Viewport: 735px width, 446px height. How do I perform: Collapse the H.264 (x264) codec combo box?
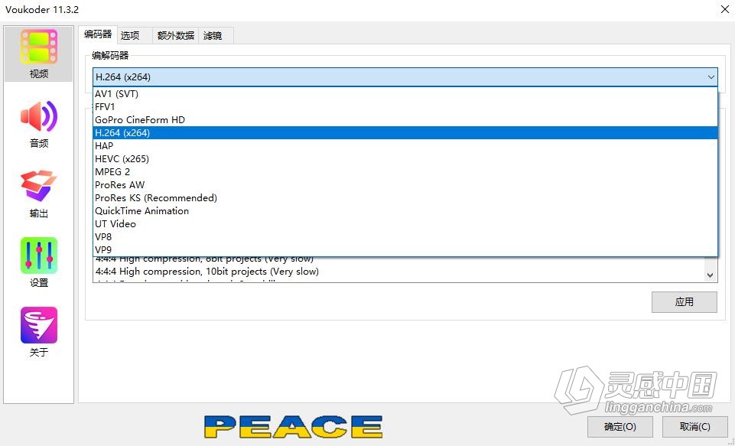(405, 77)
